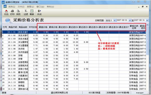Click the 关闭 close toolbar icon

(x=39, y=12)
